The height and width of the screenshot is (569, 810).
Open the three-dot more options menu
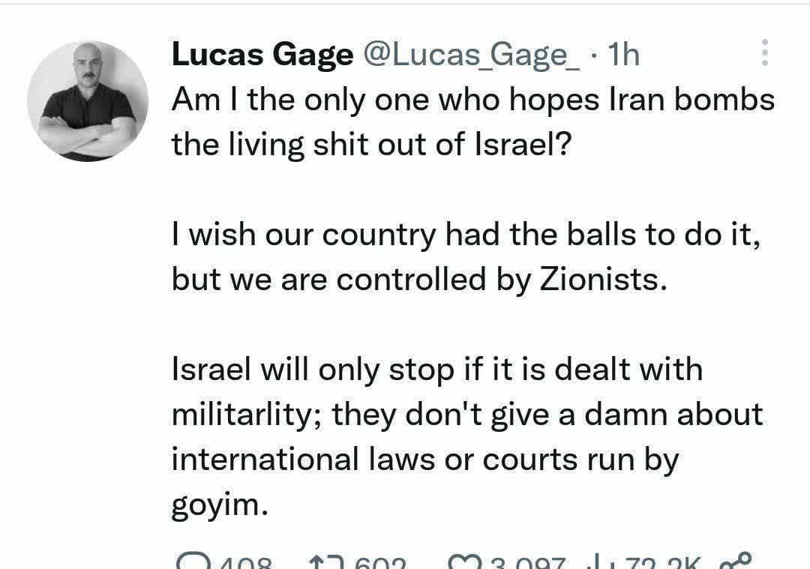pos(764,53)
